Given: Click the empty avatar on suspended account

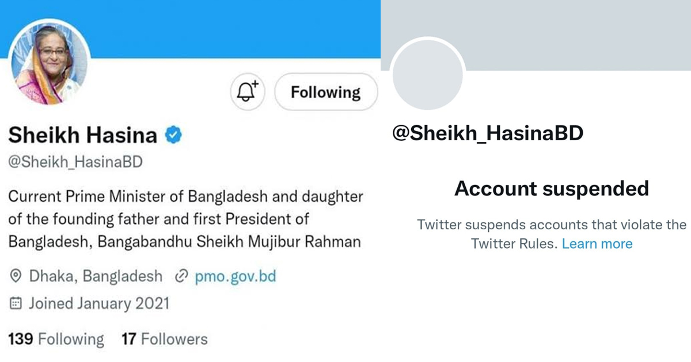Looking at the screenshot, I should coord(427,75).
